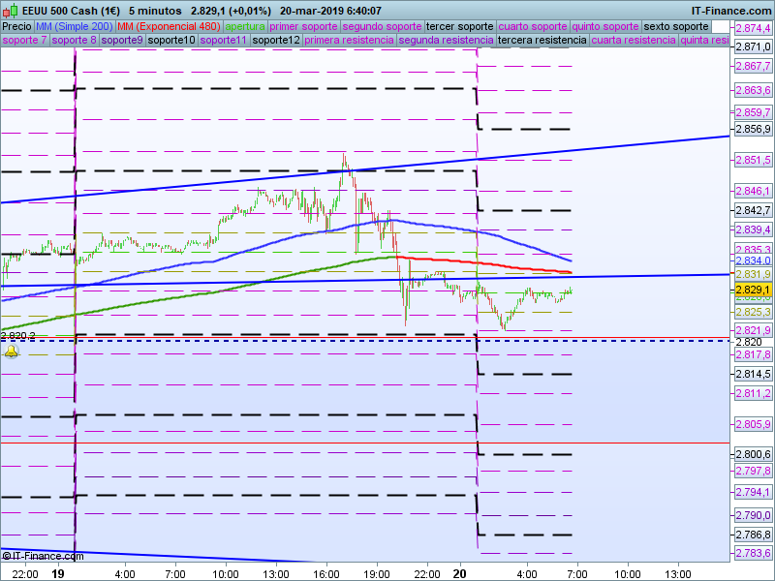Click the 2.820 alert level price label

coord(749,342)
